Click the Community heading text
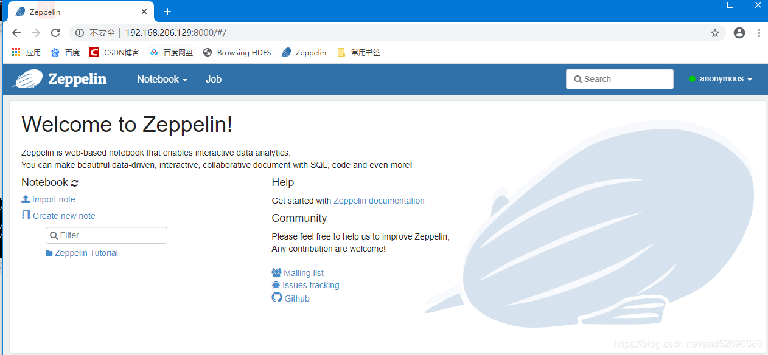Screen dimensions: 768x355 point(299,218)
